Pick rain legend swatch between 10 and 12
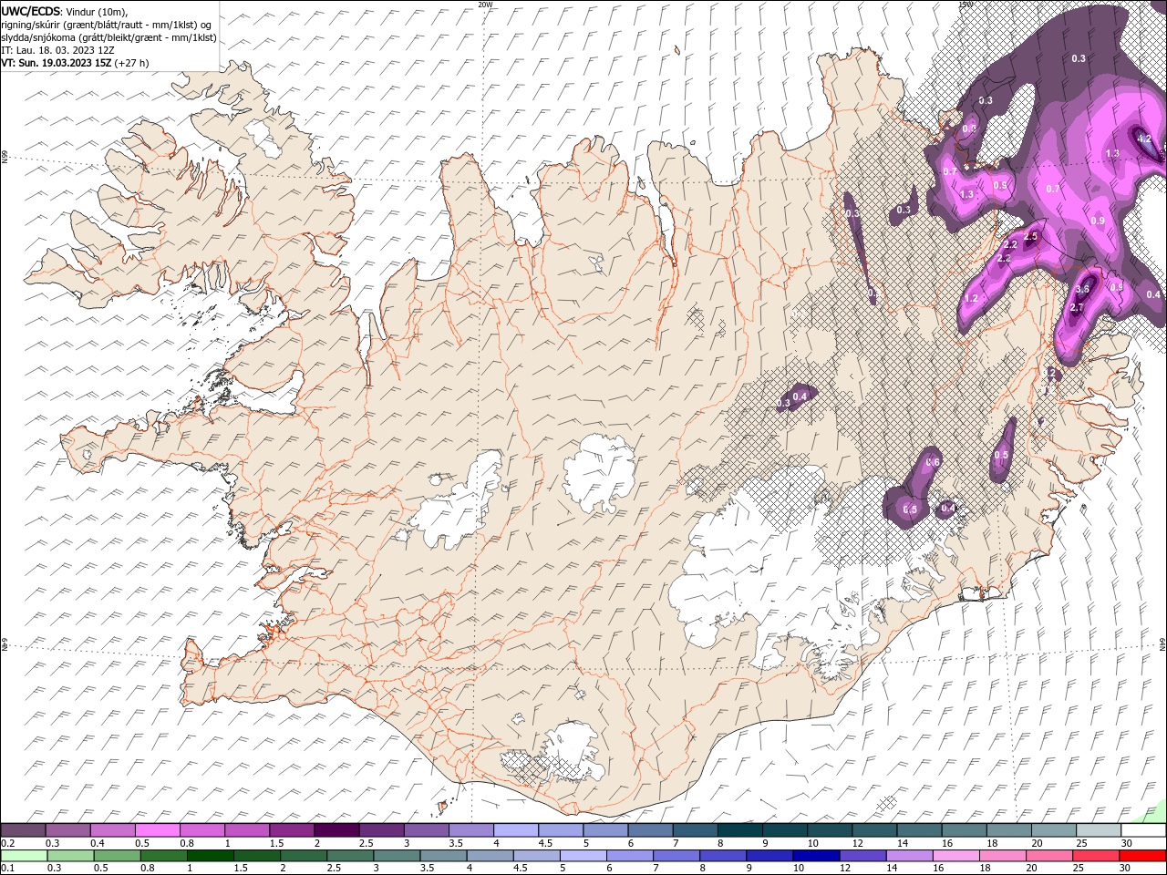This screenshot has width=1167, height=875. [817, 856]
